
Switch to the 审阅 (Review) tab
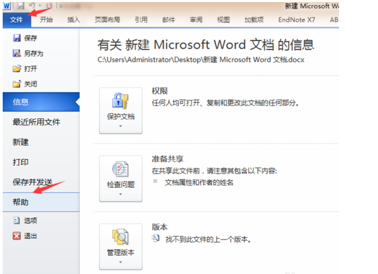coord(196,20)
